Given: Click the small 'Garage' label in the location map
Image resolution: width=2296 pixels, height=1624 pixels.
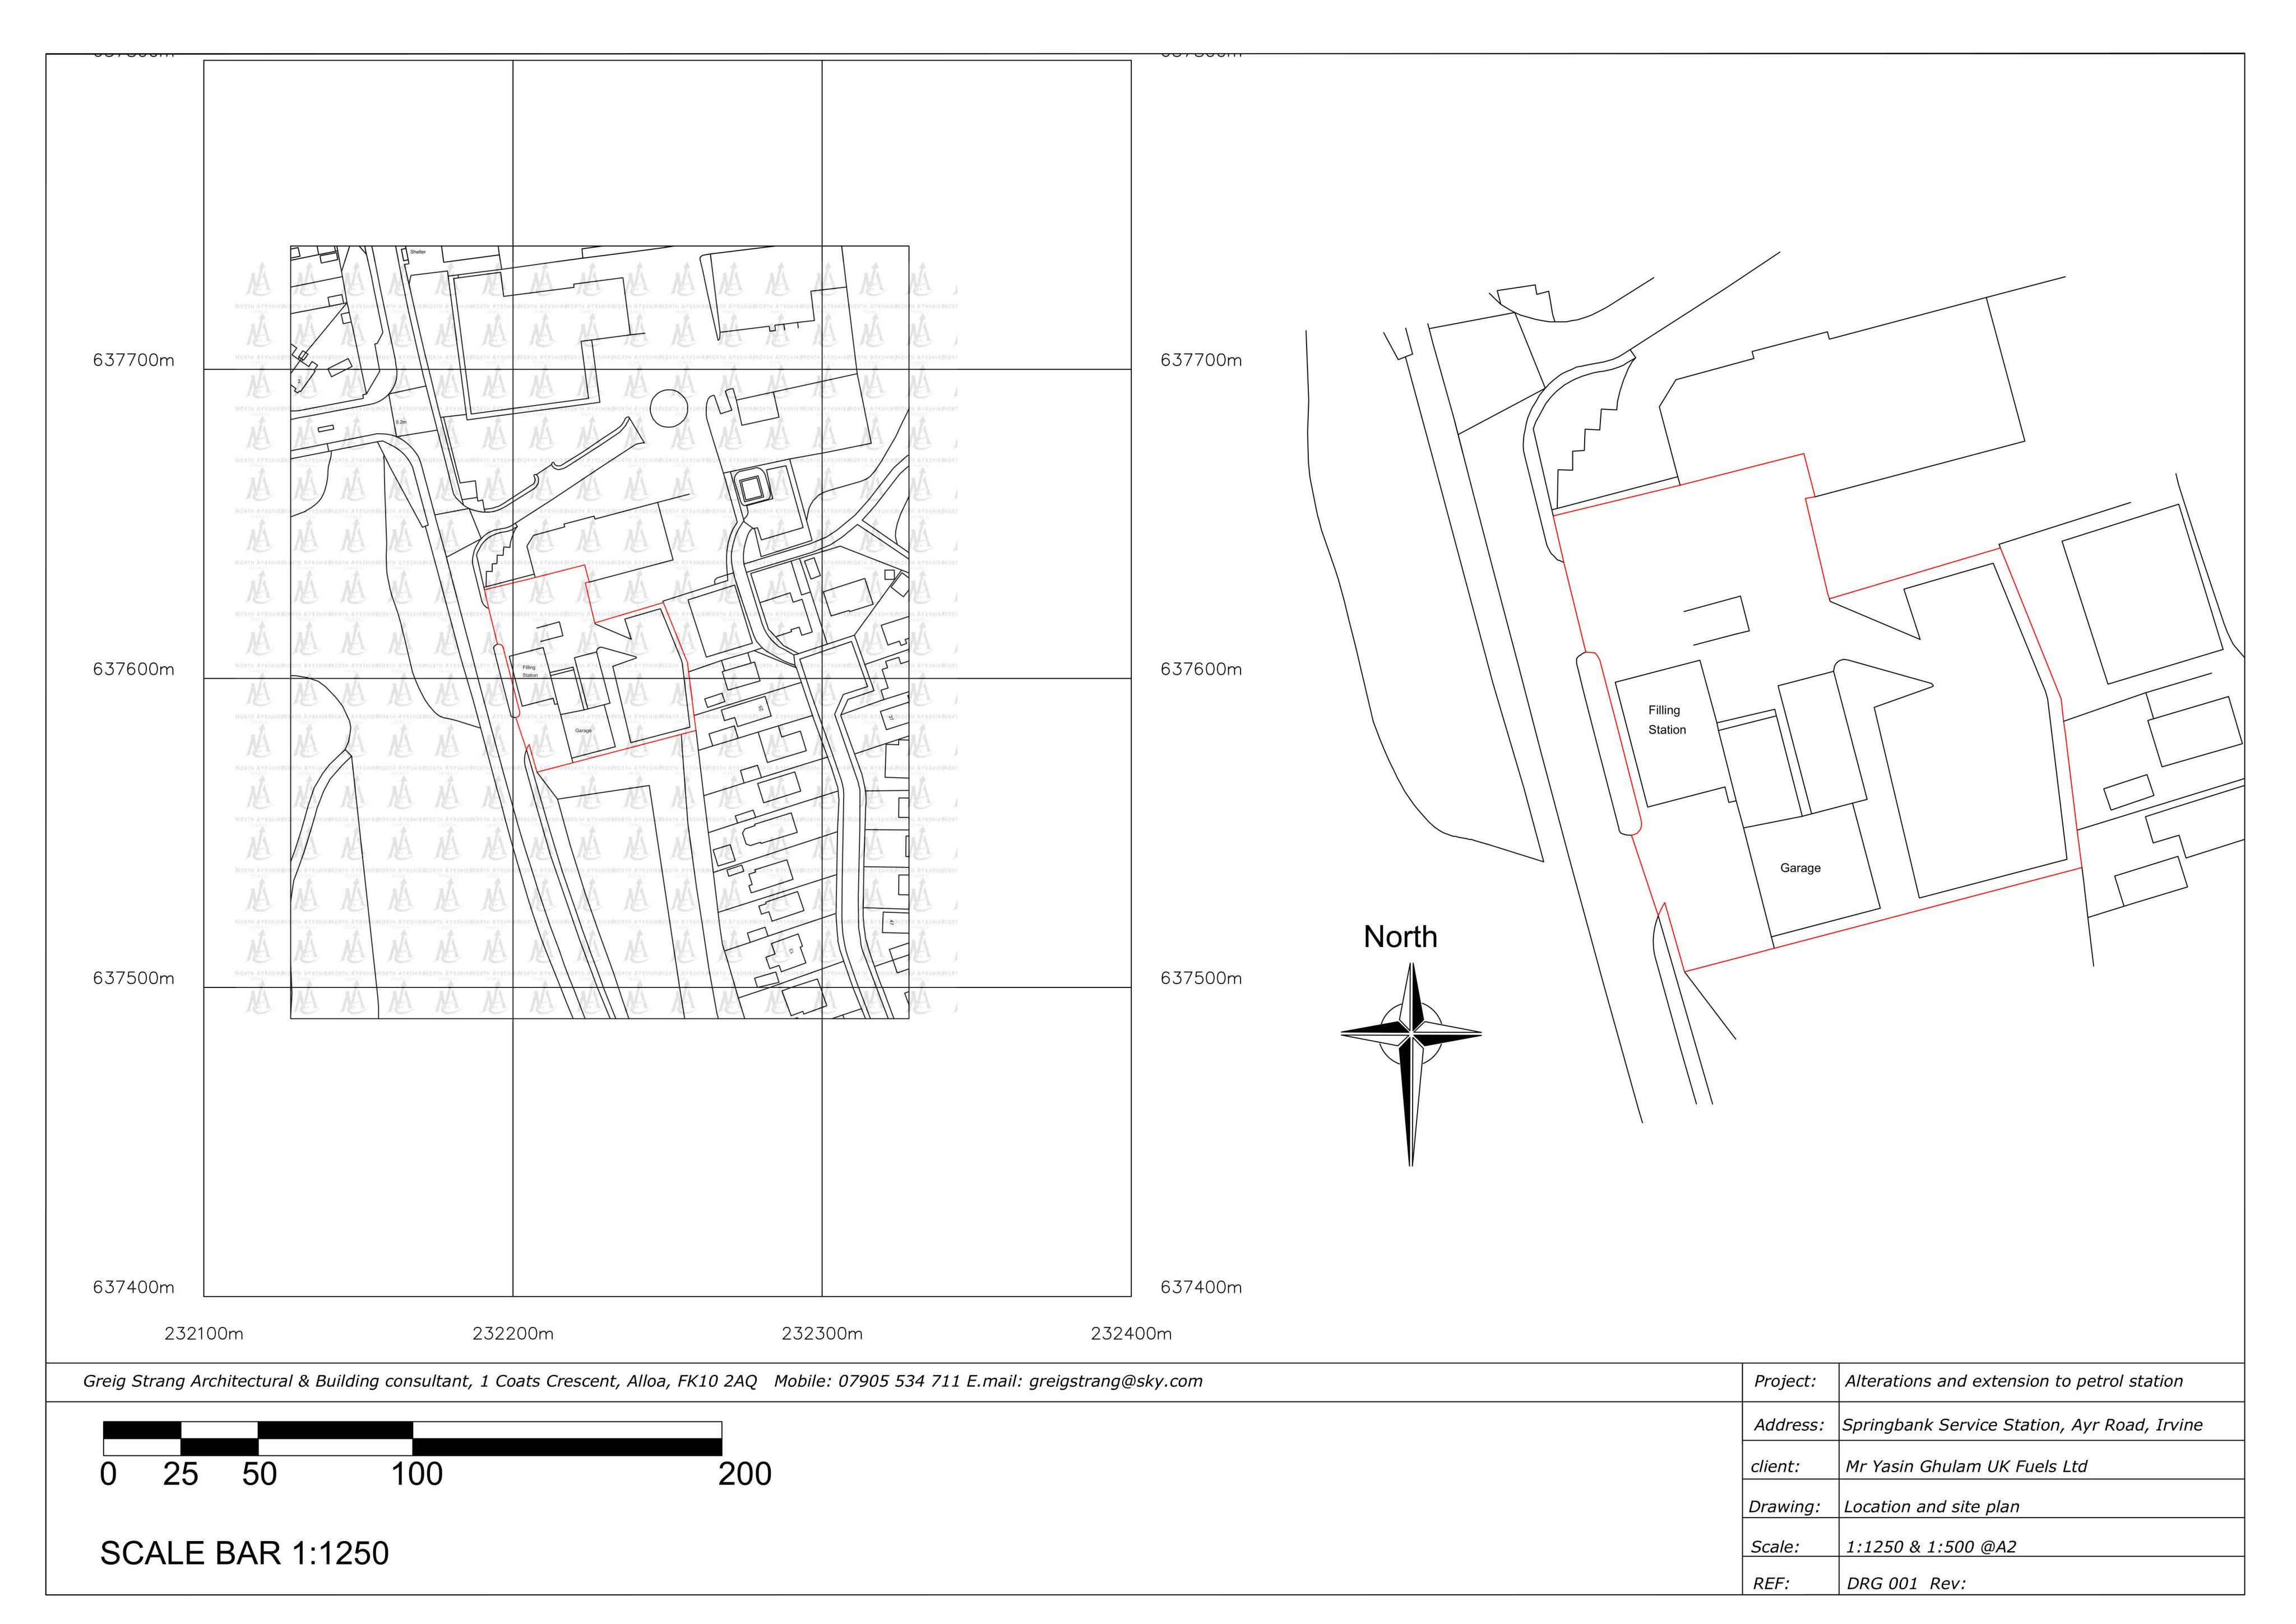Looking at the screenshot, I should 583,731.
